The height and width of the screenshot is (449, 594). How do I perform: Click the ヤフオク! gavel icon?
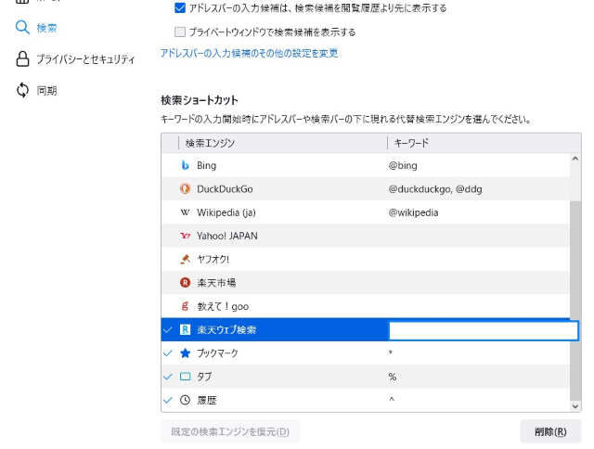tap(185, 260)
